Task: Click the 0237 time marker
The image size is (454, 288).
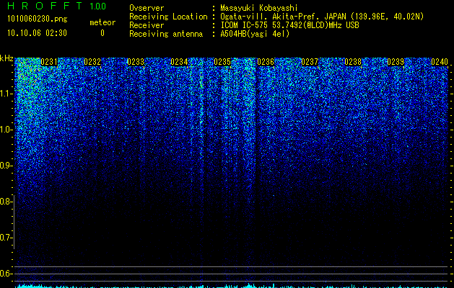Action: (x=310, y=62)
